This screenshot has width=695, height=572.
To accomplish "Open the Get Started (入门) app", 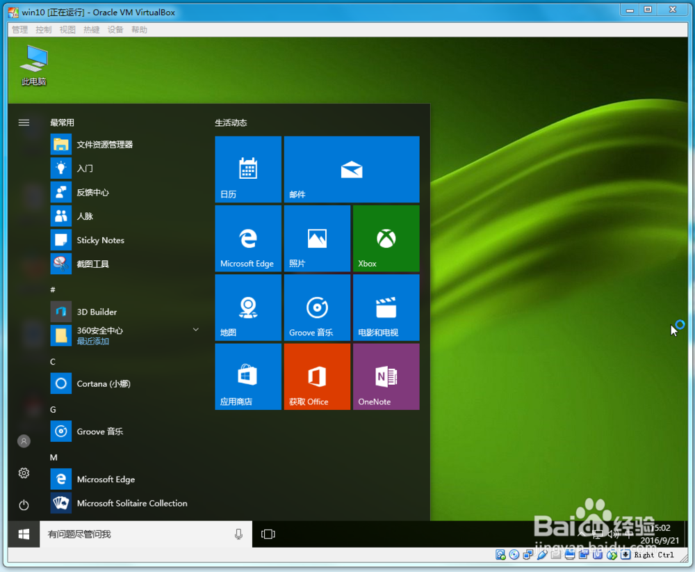I will coord(125,168).
